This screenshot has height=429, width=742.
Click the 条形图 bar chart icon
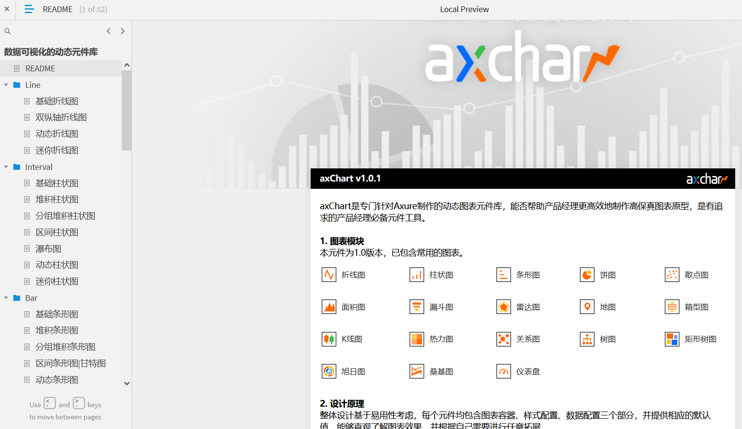coord(504,275)
